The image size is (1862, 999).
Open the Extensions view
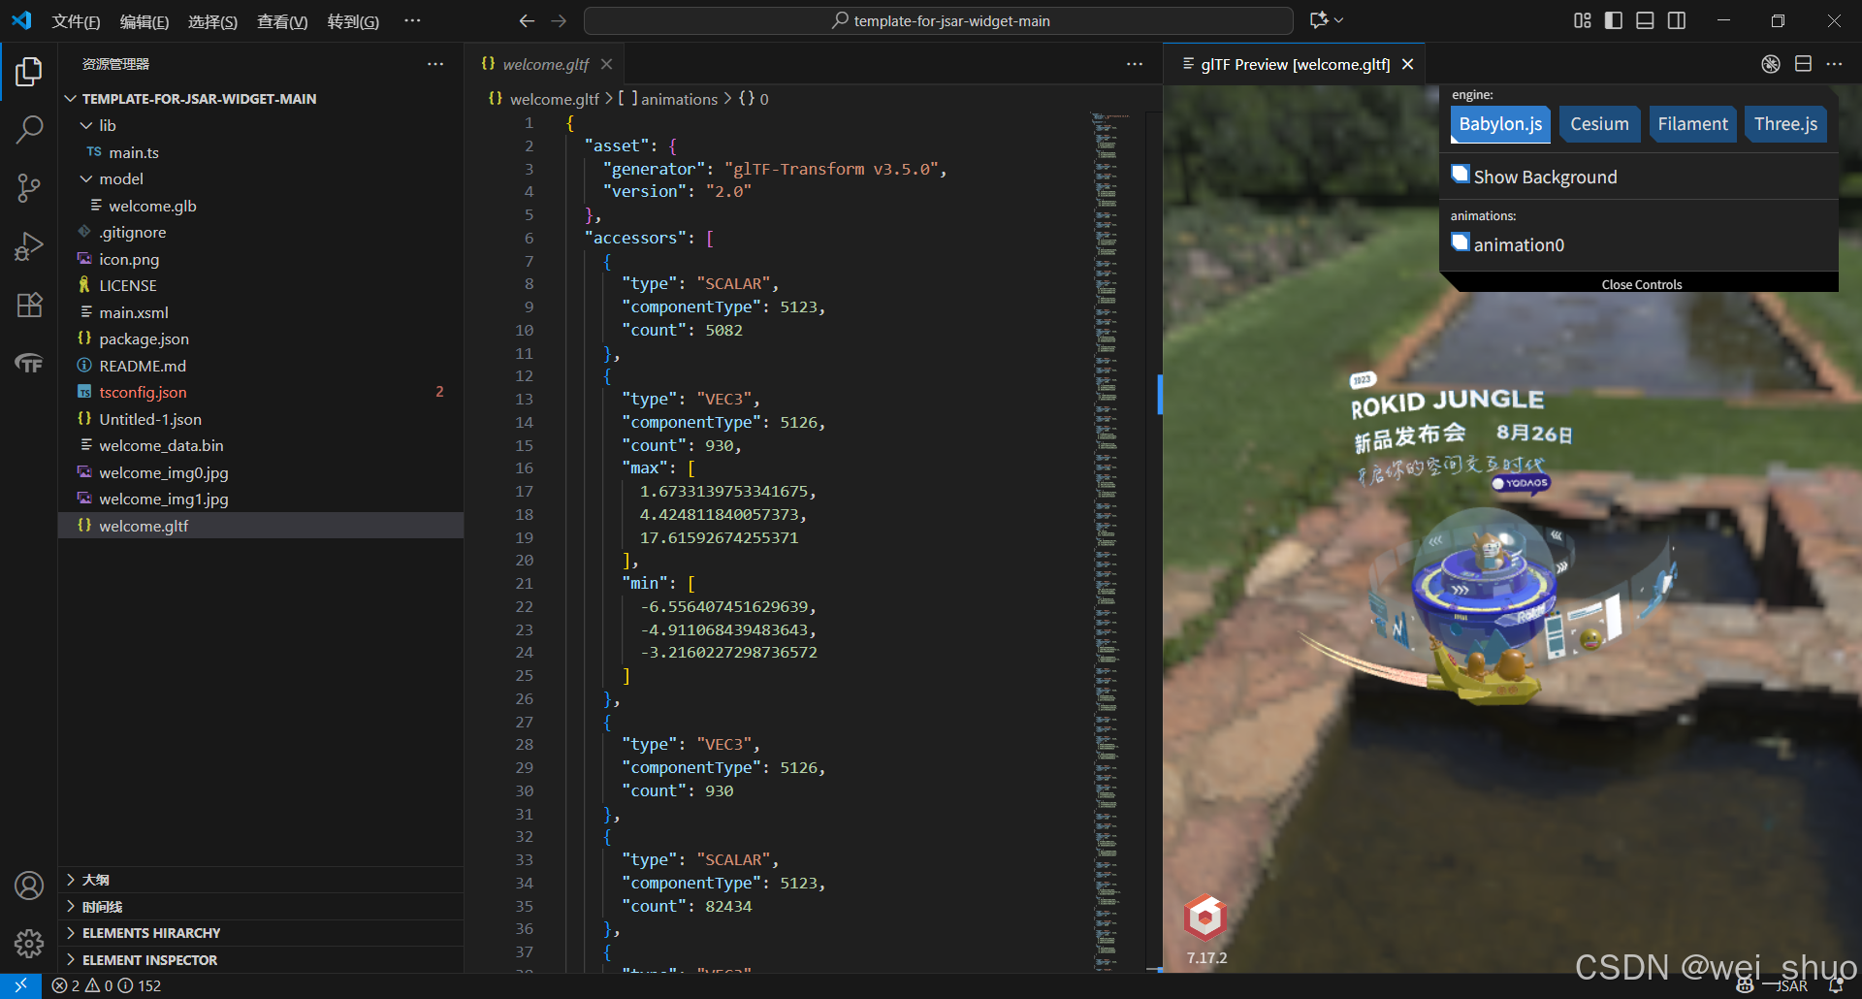29,305
